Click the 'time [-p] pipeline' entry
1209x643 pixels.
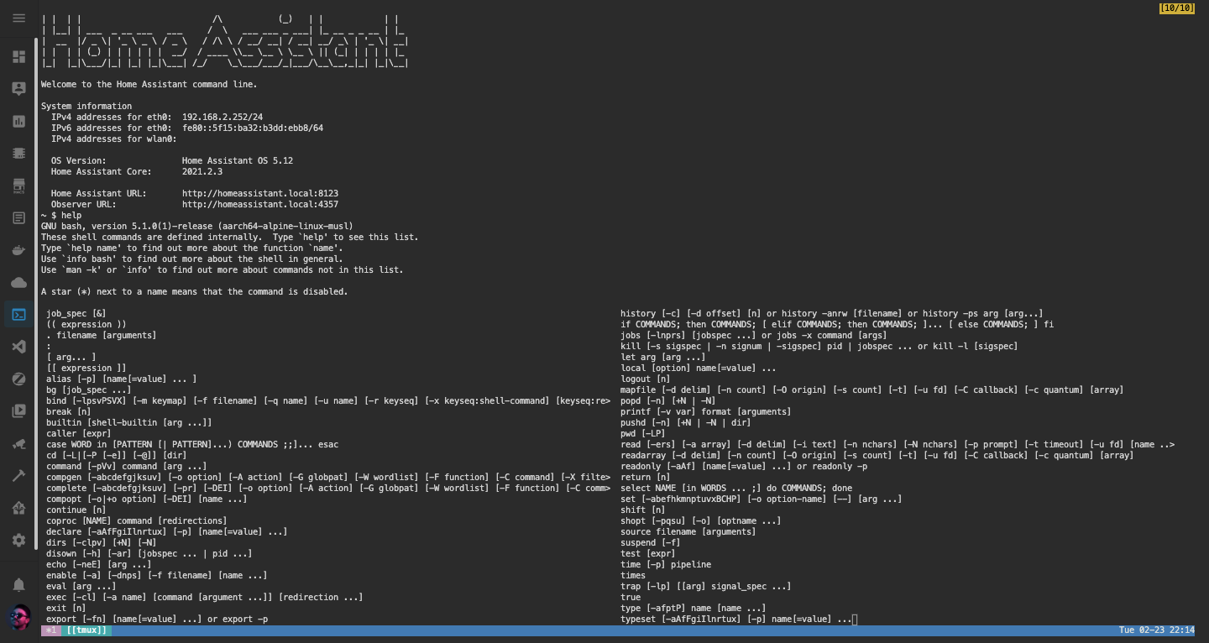click(666, 565)
